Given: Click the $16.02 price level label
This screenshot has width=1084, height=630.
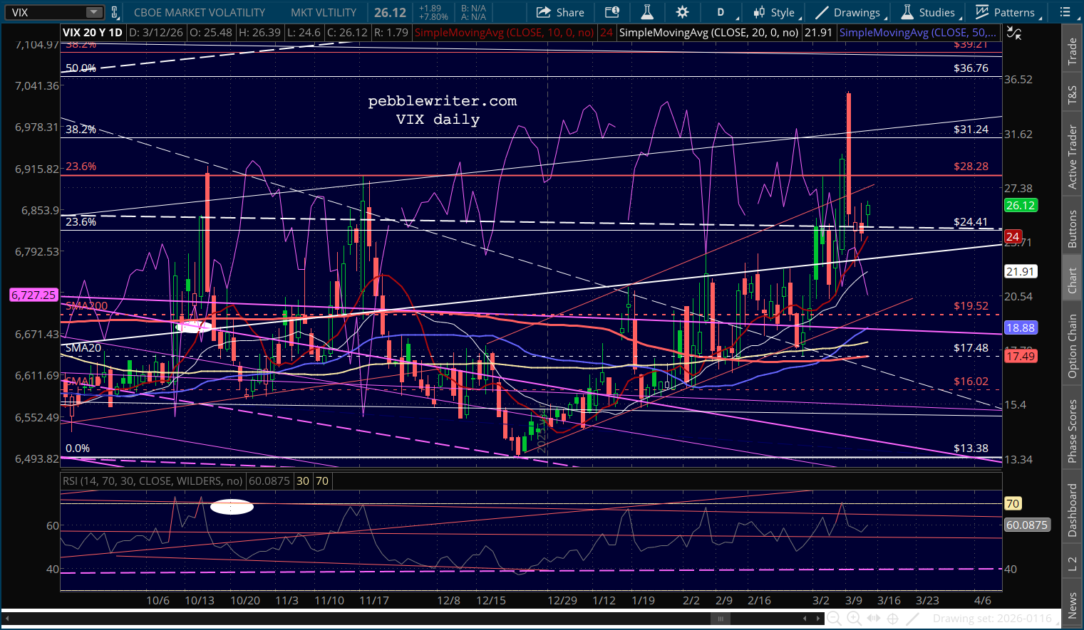Looking at the screenshot, I should pos(971,382).
